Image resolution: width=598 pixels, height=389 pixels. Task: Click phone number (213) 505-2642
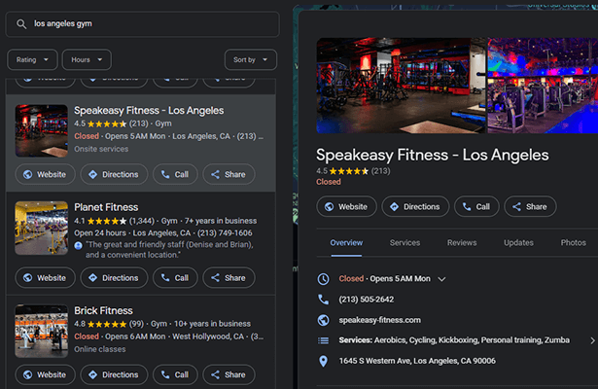(367, 300)
